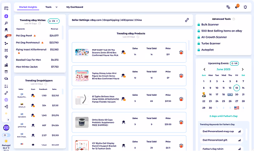The image size is (254, 151).
Task: Switch to the Market Insights tab
Action: [28, 7]
